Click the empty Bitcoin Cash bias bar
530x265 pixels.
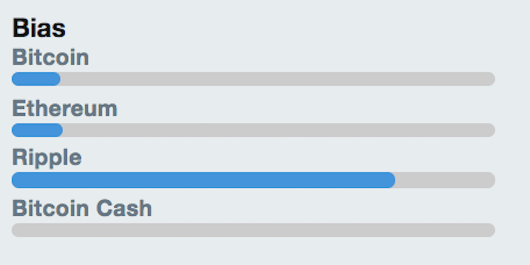(x=254, y=230)
